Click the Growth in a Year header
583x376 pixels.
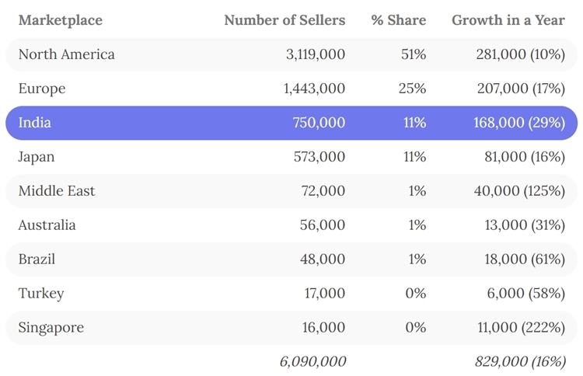[x=508, y=20]
